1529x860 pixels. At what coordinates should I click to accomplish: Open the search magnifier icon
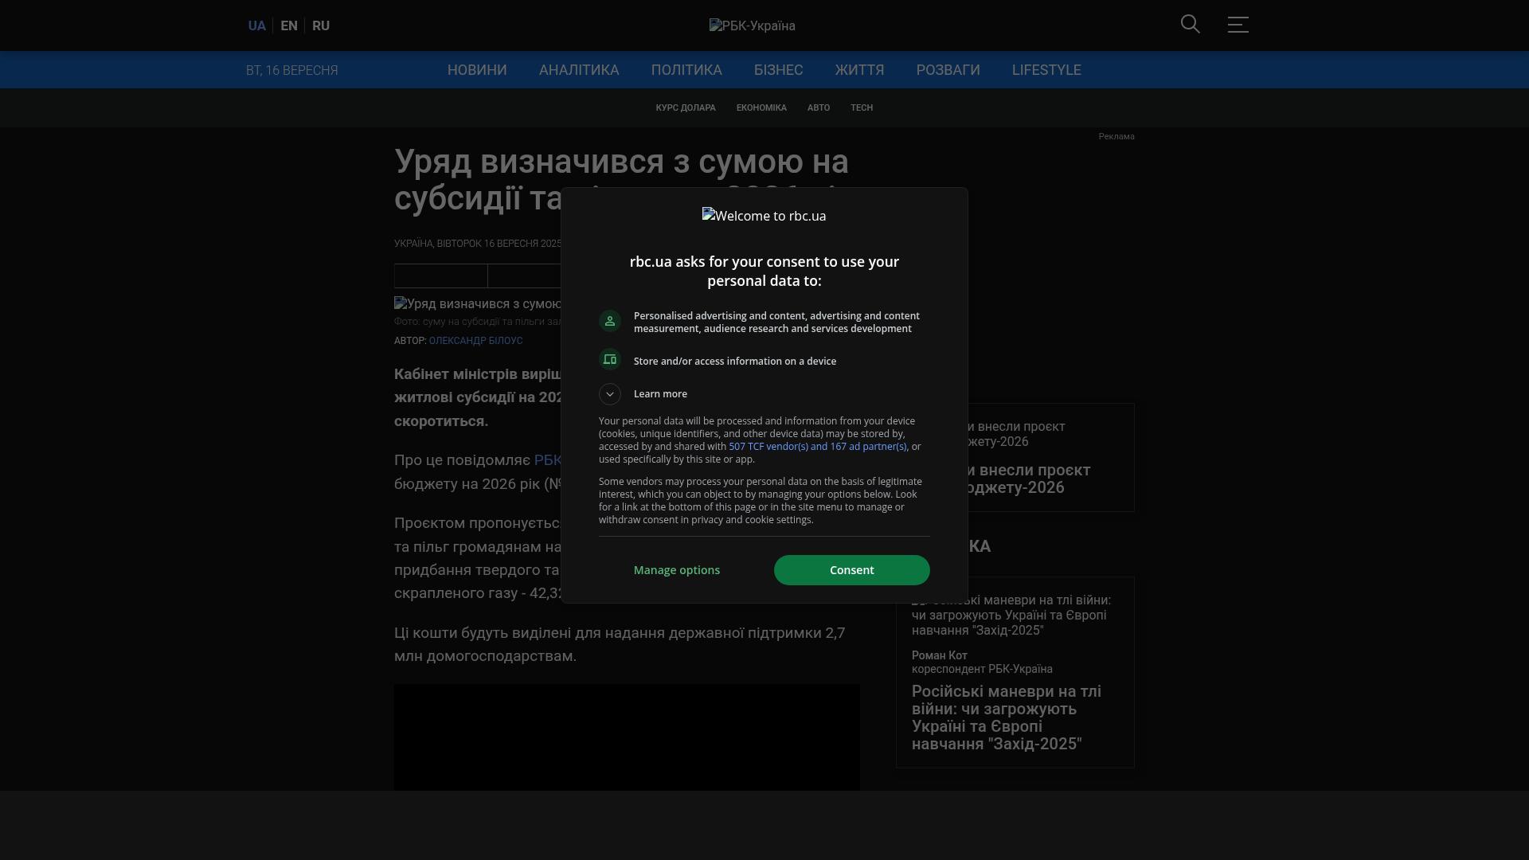(x=1190, y=25)
